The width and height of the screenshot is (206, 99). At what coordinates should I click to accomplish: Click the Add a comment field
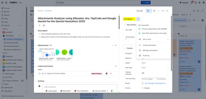(x=79, y=87)
